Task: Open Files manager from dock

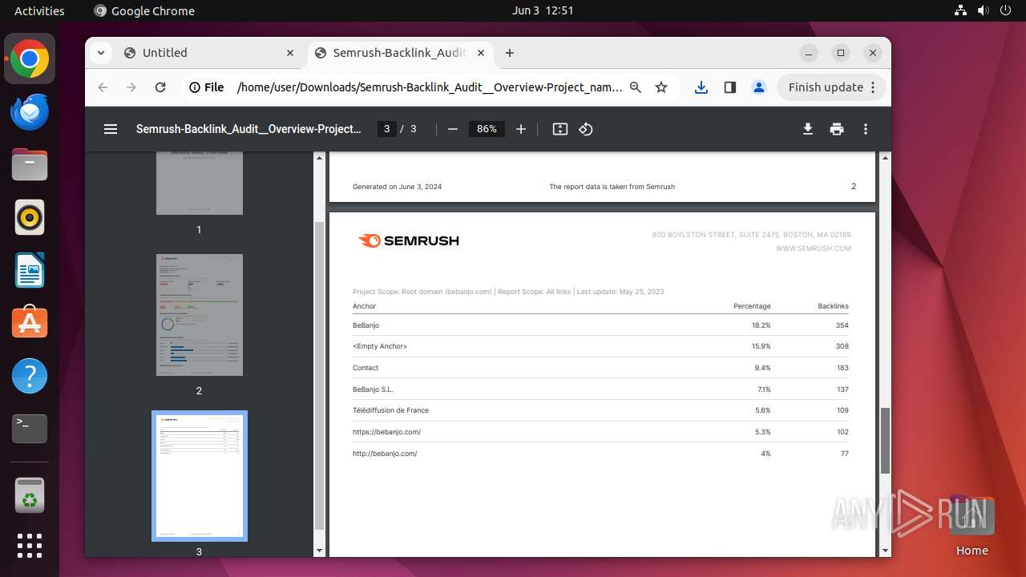Action: (30, 165)
